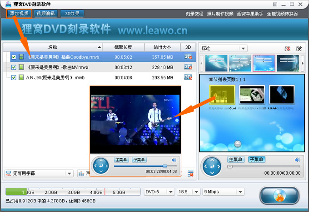Click 主菜单 in the right preview panel
The width and height of the screenshot is (309, 212).
pyautogui.click(x=236, y=159)
